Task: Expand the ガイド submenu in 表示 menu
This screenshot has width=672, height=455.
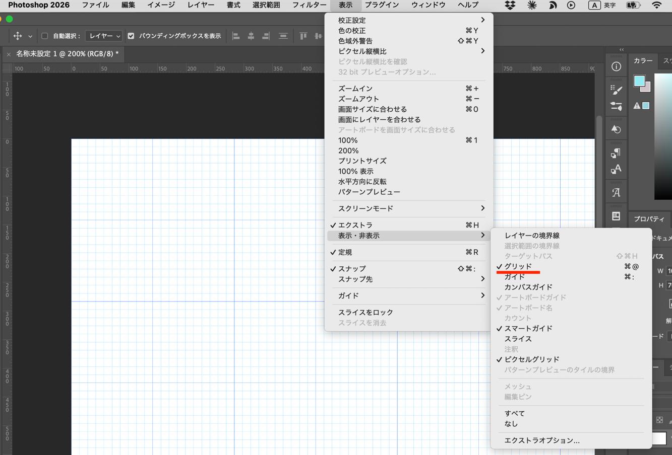Action: 408,296
